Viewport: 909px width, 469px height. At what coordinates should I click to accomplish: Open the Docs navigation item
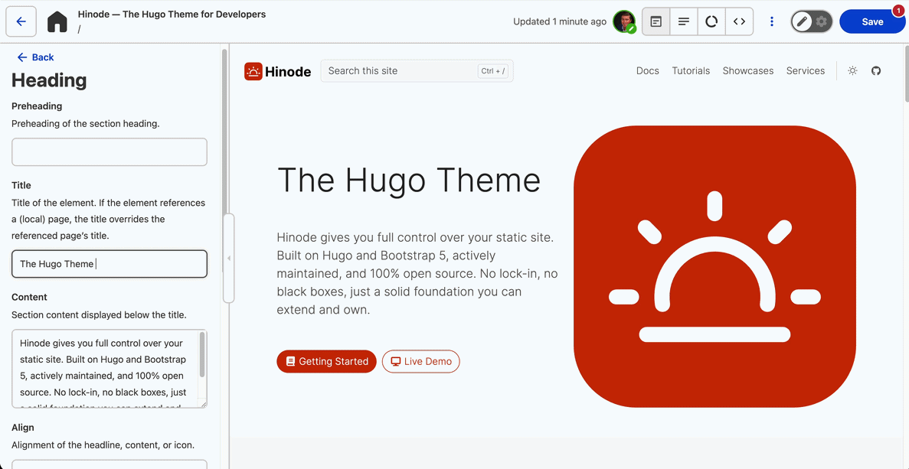647,70
